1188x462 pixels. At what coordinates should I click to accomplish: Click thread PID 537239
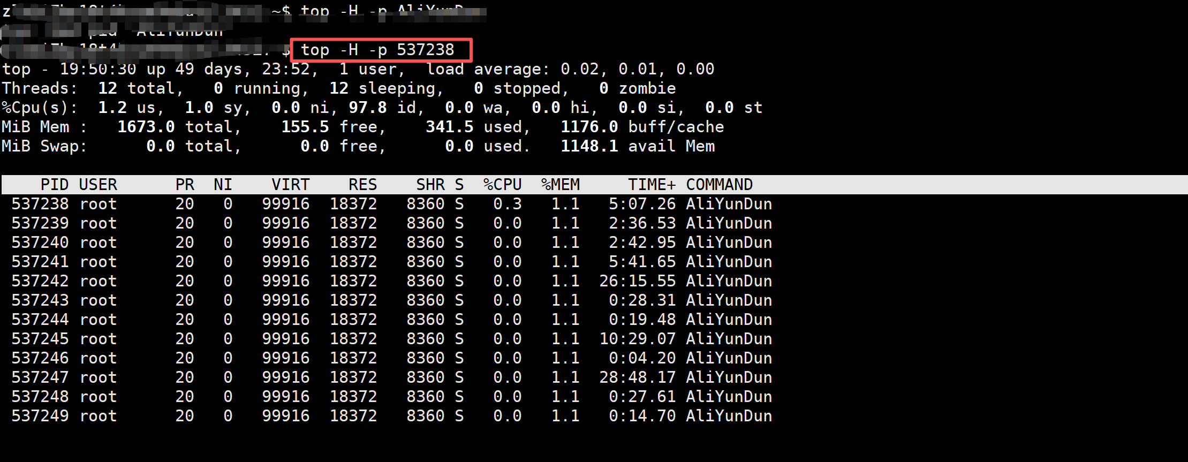[x=40, y=223]
